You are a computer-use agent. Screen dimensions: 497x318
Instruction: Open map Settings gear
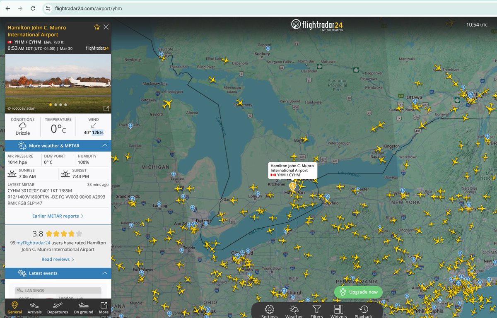(x=270, y=311)
